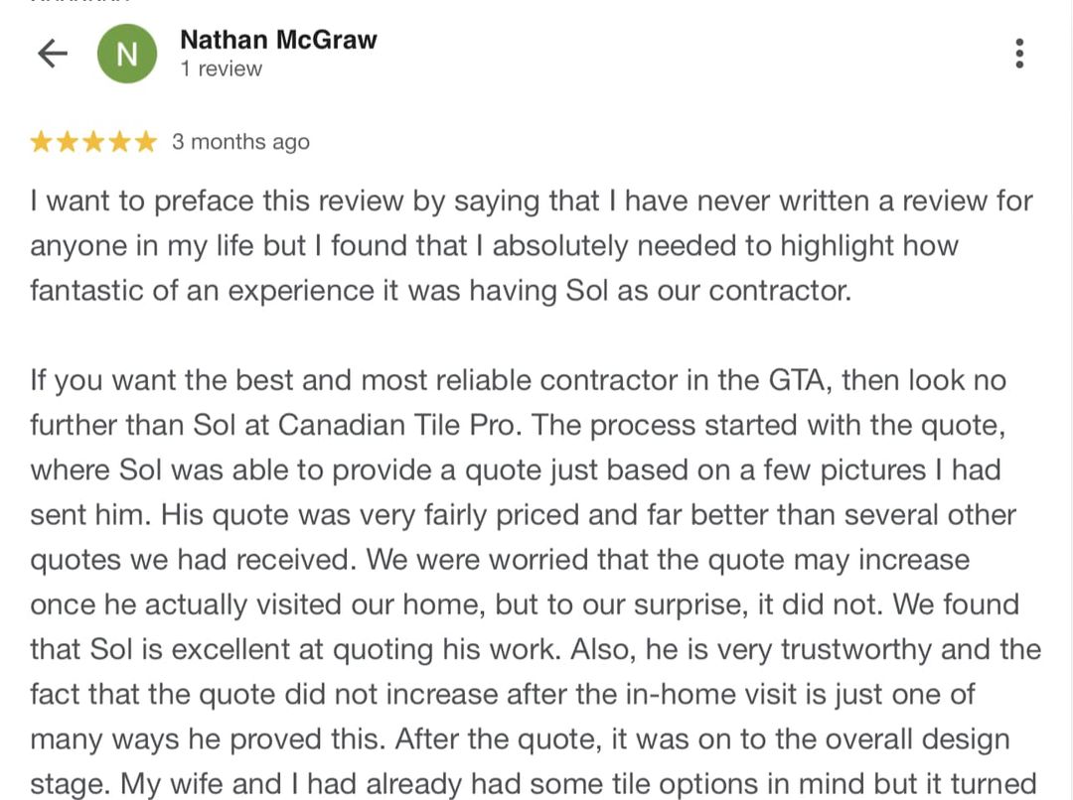Screen dimensions: 1073x800
Task: Tap the green N profile avatar
Action: 127,54
